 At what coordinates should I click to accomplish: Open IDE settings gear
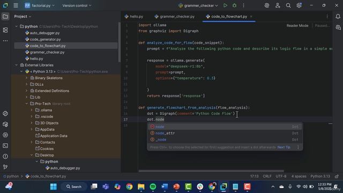(x=299, y=5)
